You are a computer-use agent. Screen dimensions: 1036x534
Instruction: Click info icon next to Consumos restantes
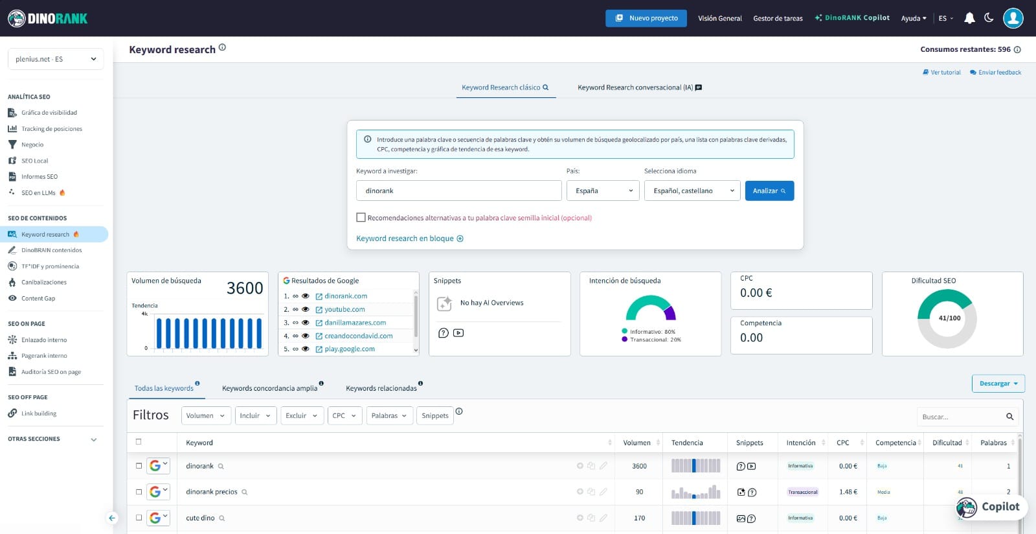click(1017, 50)
